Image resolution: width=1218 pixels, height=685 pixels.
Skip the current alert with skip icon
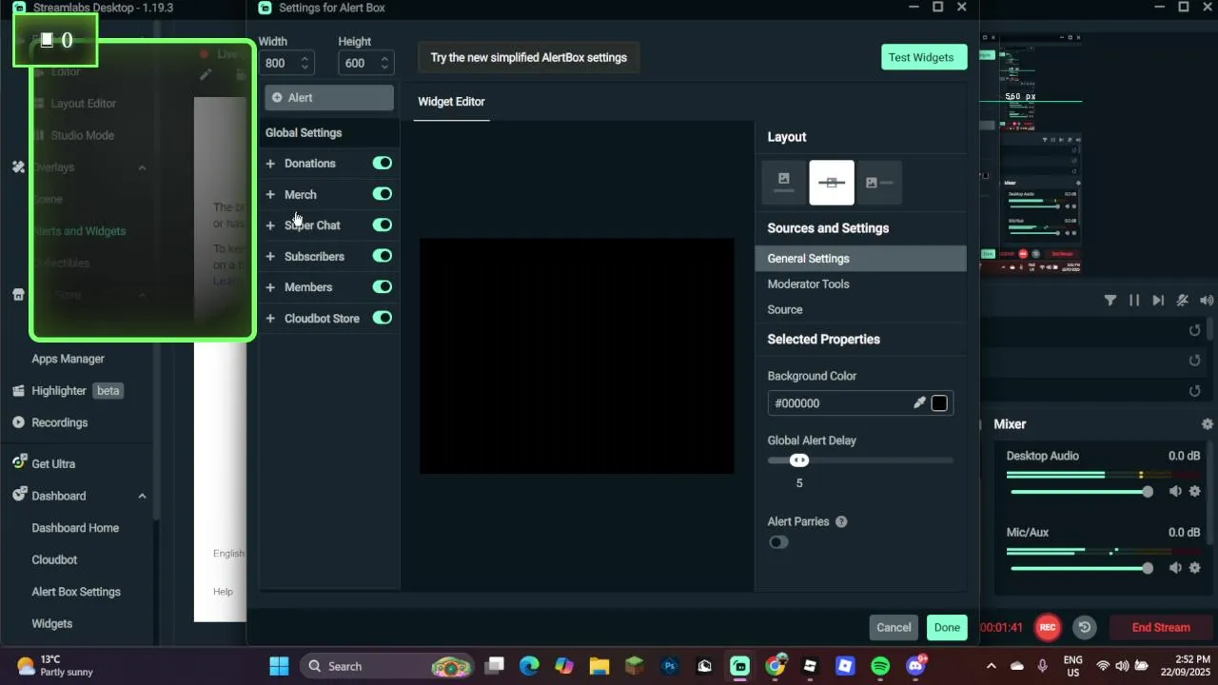[1158, 300]
